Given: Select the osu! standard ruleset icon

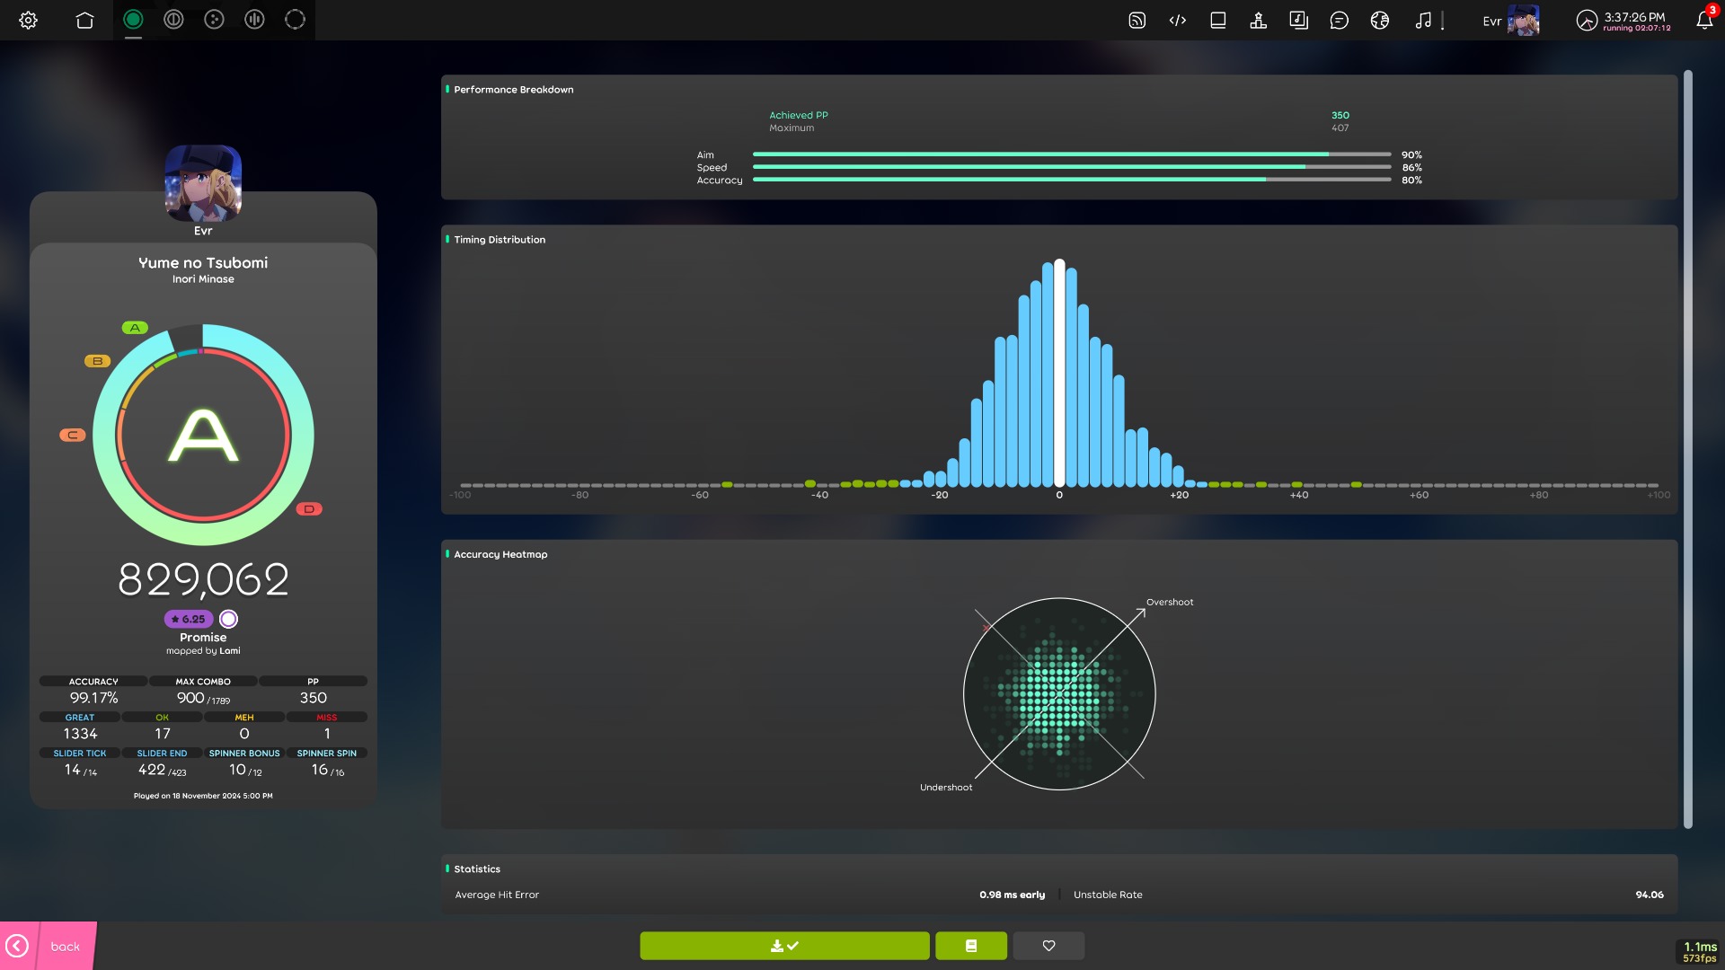Looking at the screenshot, I should 133,20.
